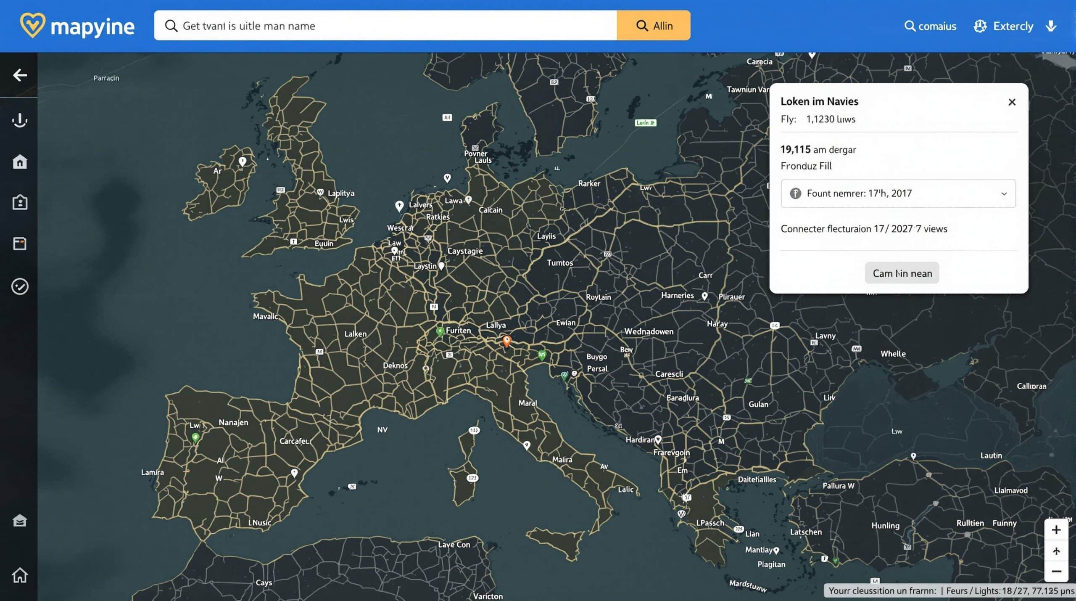The height and width of the screenshot is (601, 1076).
Task: Click the Lave Con label in Africa
Action: [454, 545]
